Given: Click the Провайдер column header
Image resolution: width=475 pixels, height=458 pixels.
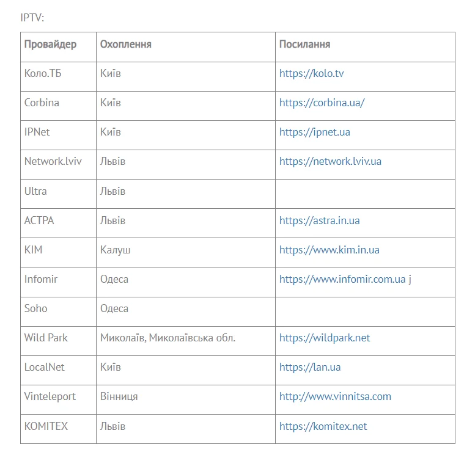Looking at the screenshot, I should coord(50,45).
